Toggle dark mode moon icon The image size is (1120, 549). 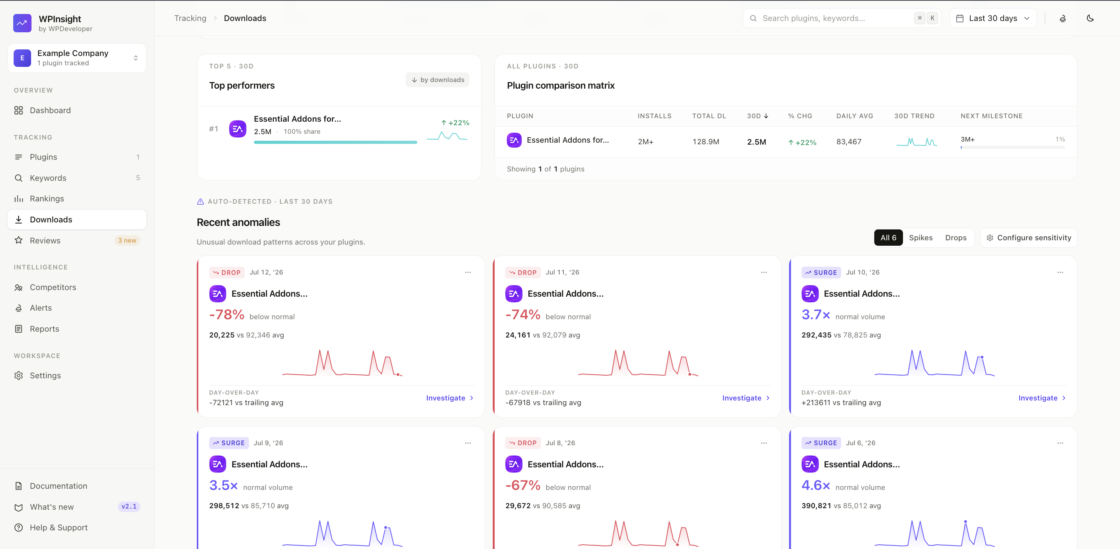[x=1090, y=18]
